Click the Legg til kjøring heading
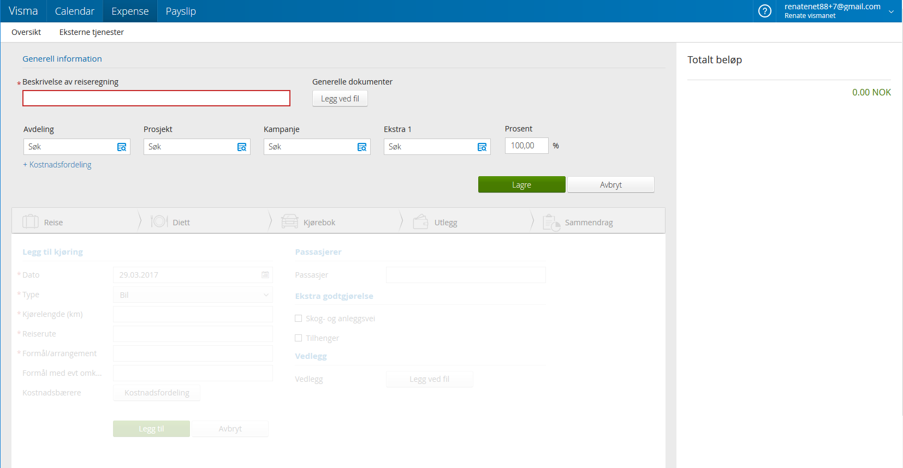 [53, 252]
